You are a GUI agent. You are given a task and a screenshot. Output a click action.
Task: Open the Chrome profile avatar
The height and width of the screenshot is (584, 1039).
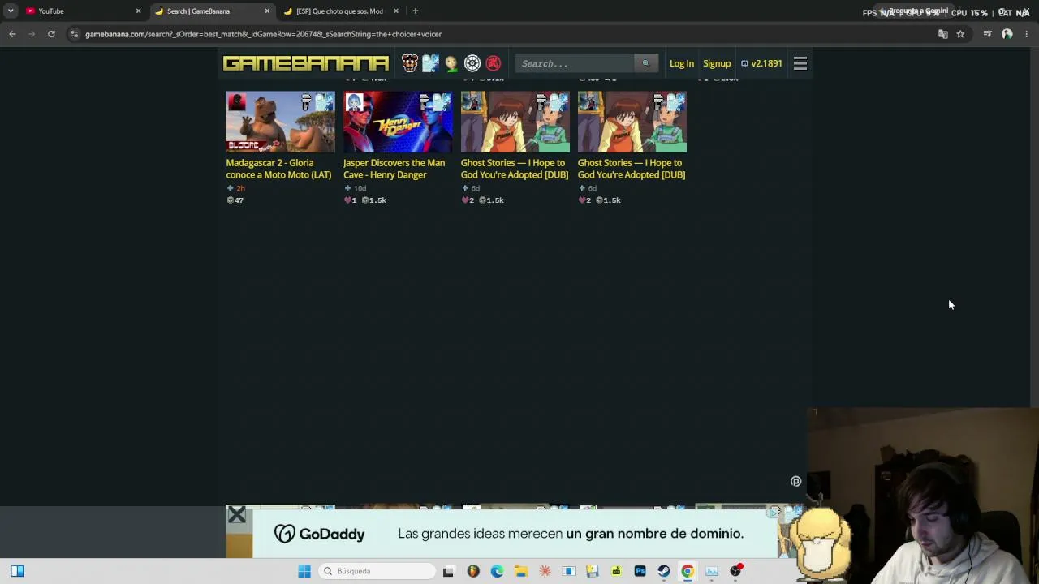pos(1007,34)
